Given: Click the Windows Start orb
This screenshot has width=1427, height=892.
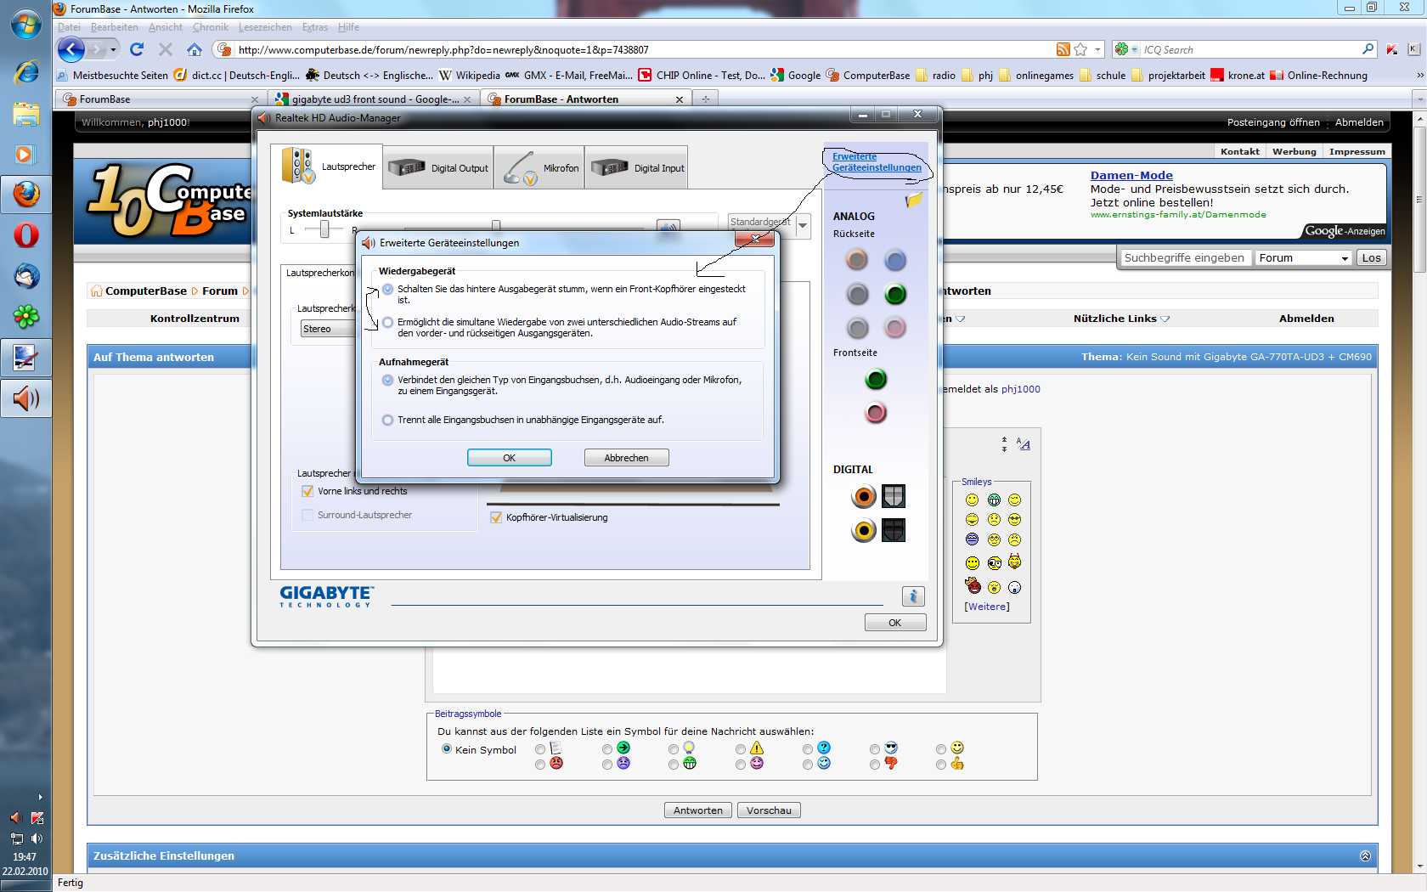Looking at the screenshot, I should click(x=25, y=24).
